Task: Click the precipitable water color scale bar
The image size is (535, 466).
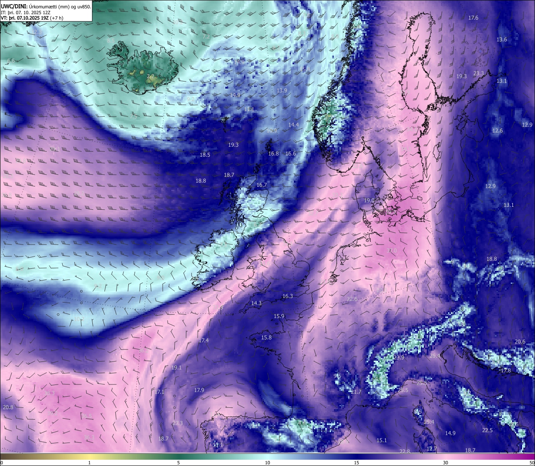Action: pos(267,456)
